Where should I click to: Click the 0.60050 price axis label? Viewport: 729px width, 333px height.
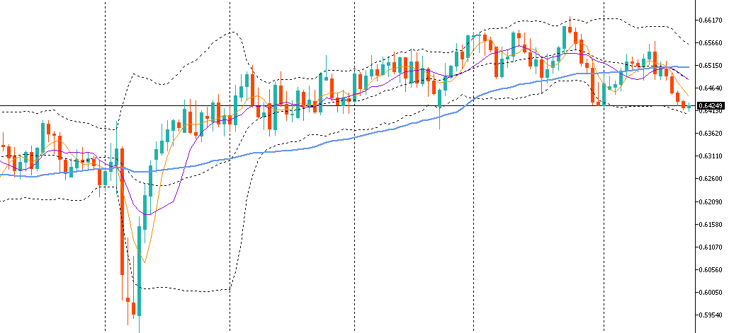710,292
